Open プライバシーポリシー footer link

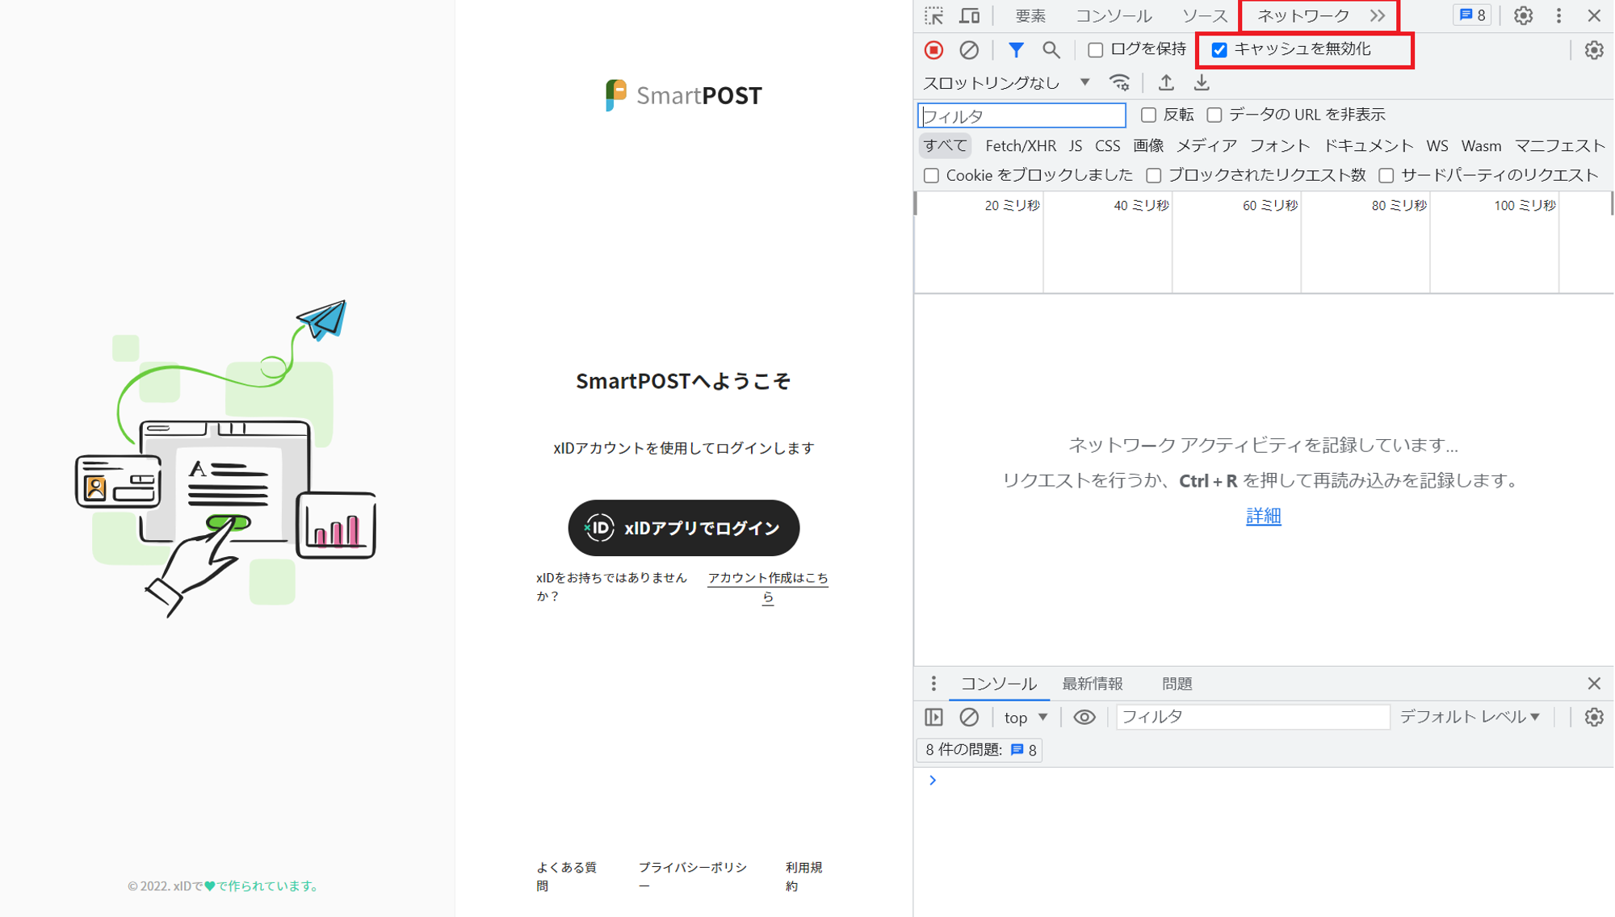(x=692, y=877)
